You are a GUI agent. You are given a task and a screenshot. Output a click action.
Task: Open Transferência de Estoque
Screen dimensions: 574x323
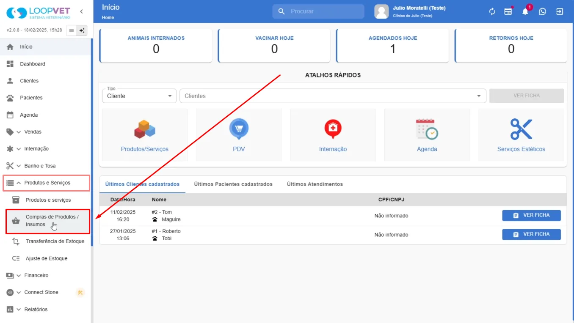(x=46, y=241)
